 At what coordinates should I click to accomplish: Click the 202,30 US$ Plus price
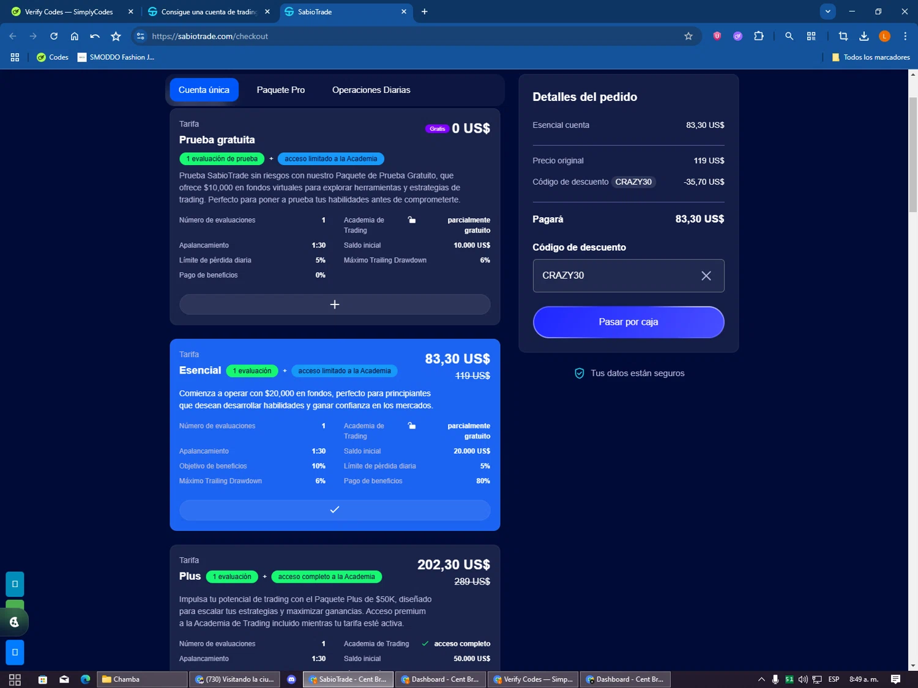(453, 565)
